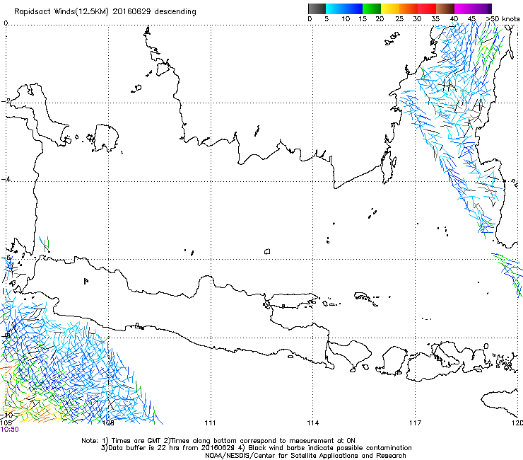Click the word 'descending' in the title
Image resolution: width=523 pixels, height=460 pixels.
[x=175, y=12]
